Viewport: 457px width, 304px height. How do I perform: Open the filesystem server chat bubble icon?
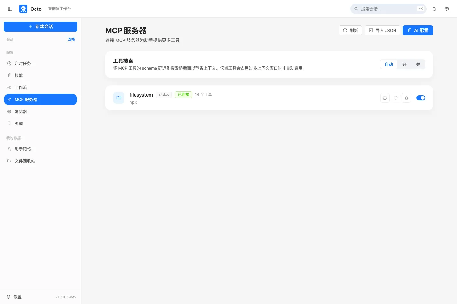coord(385,98)
